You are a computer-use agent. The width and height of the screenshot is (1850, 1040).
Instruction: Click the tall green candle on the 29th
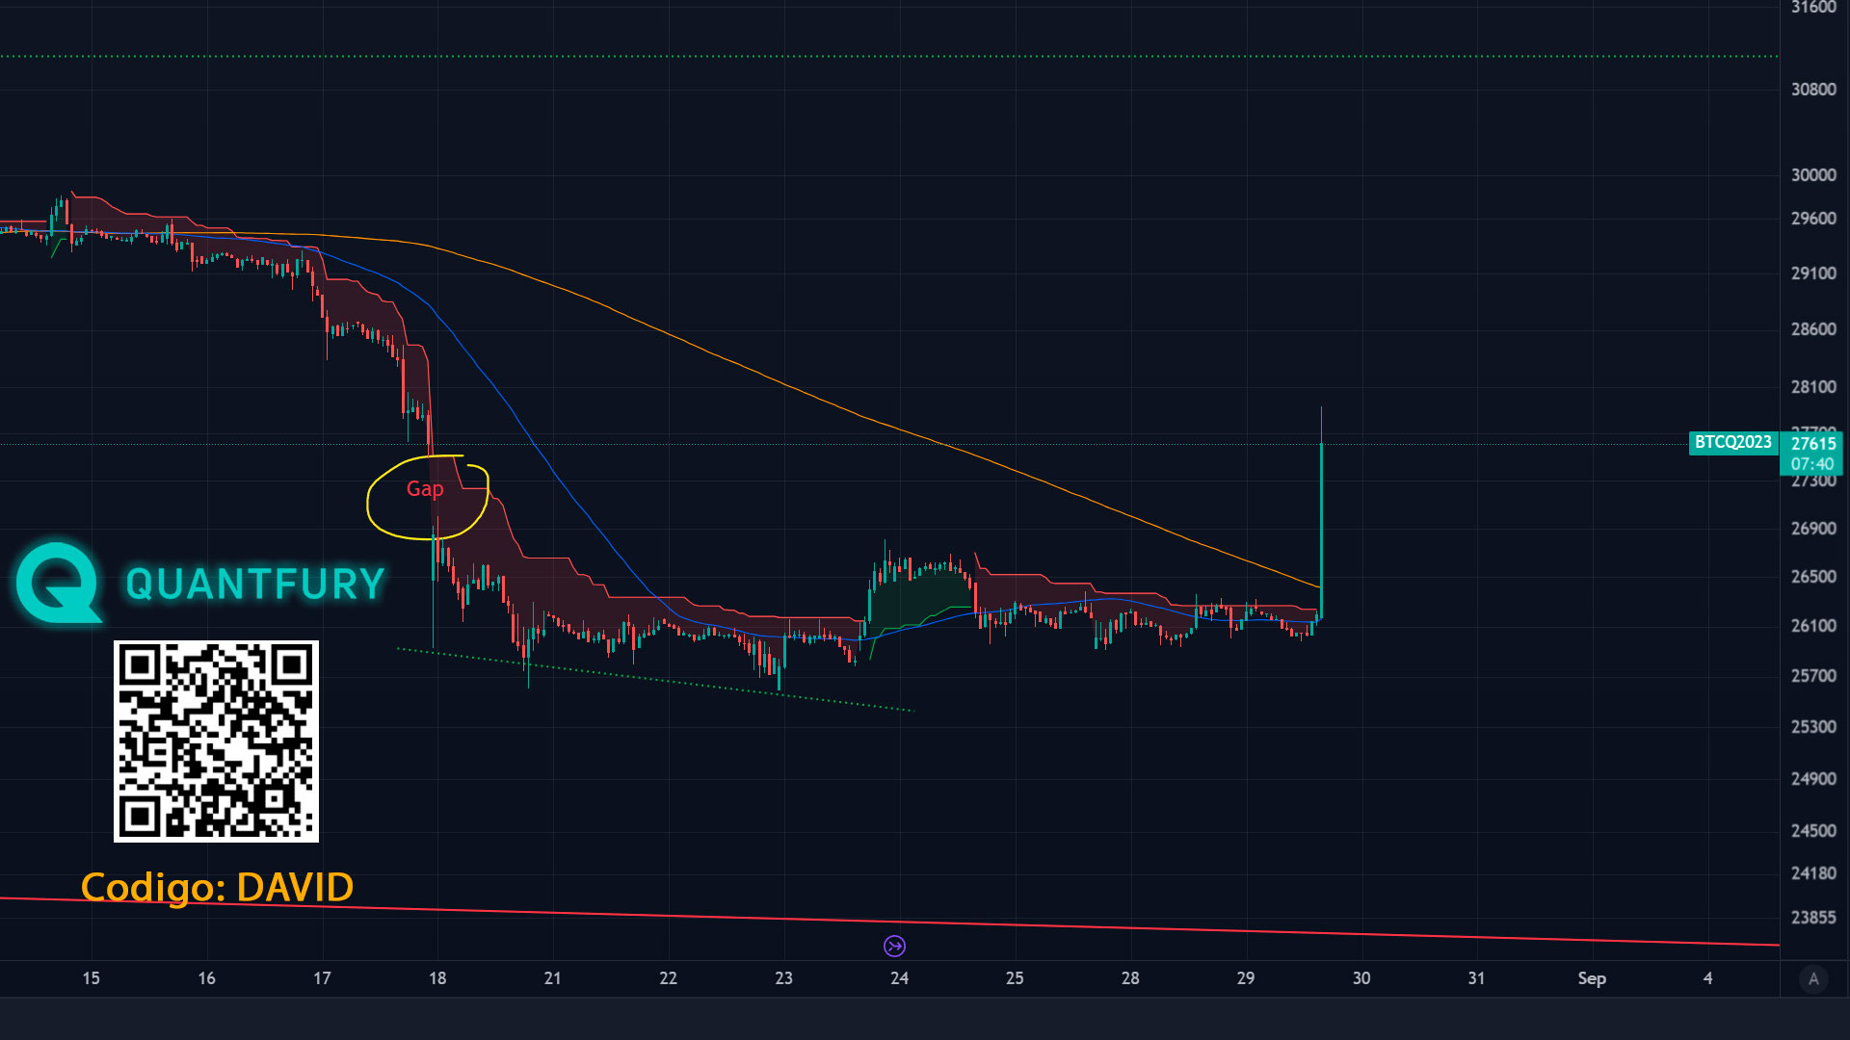point(1321,530)
